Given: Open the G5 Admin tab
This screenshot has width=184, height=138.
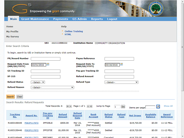Looking at the screenshot, I should [80, 19].
